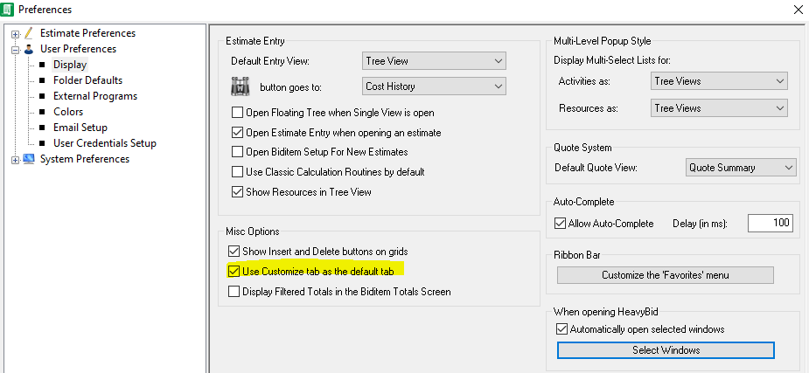Viewport: 809px width, 373px height.
Task: Click the User Preferences person icon
Action: pyautogui.click(x=29, y=50)
